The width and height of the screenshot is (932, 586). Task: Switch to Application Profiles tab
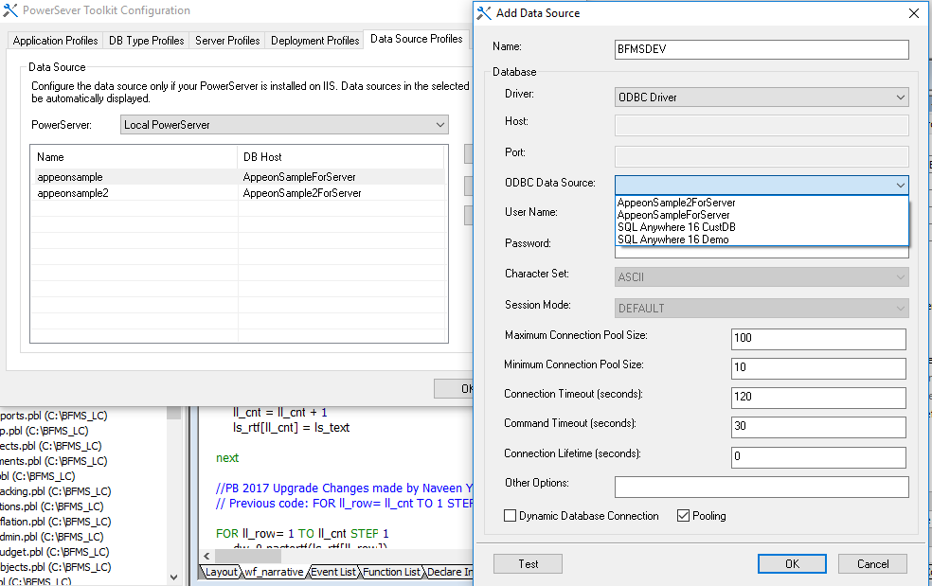[x=55, y=41]
